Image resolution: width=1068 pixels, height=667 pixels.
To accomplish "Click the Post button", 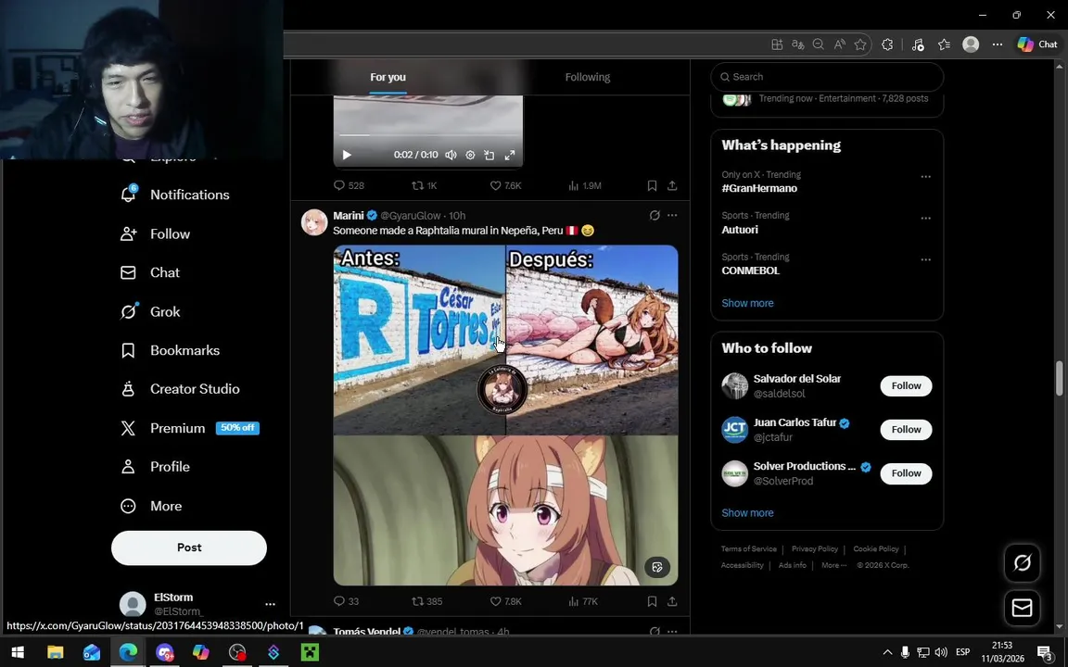I will click(189, 547).
